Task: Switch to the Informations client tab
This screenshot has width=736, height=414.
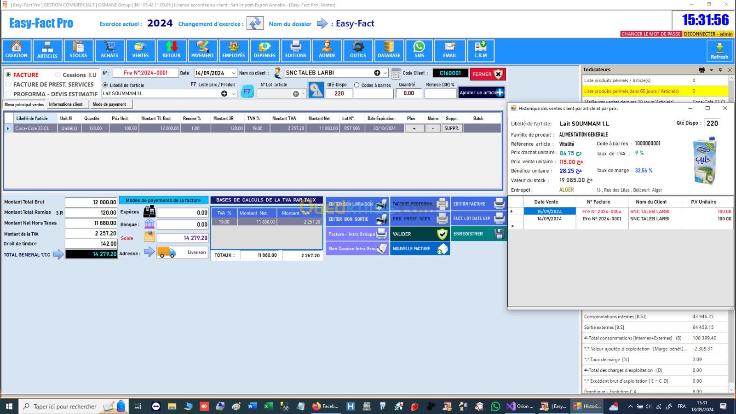Action: (66, 104)
